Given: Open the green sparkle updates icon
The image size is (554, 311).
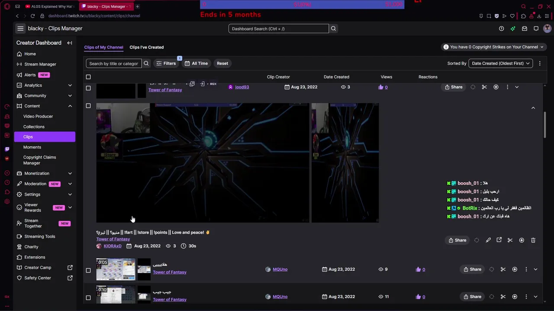Looking at the screenshot, I should [x=513, y=29].
